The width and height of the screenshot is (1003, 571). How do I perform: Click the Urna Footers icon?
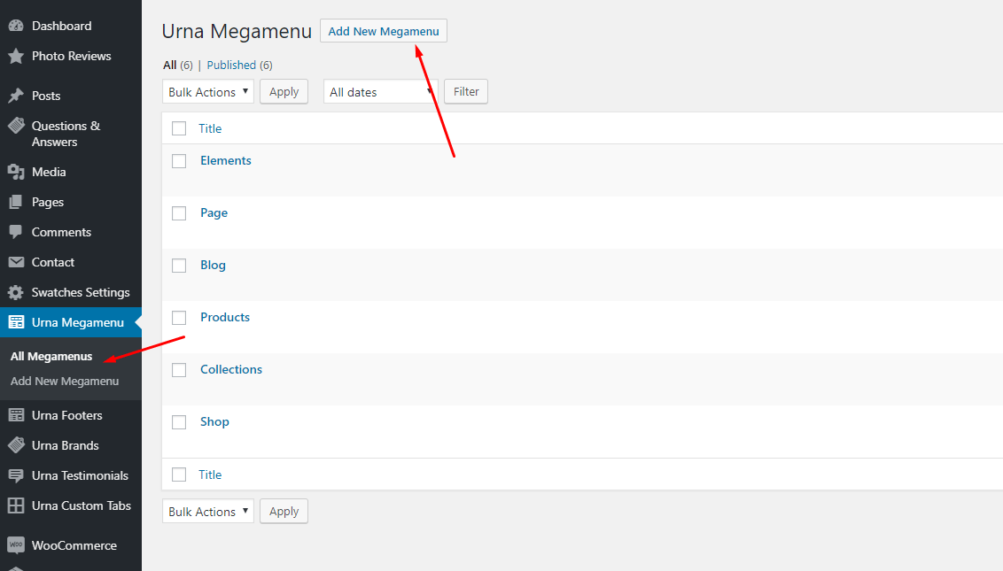coord(16,415)
